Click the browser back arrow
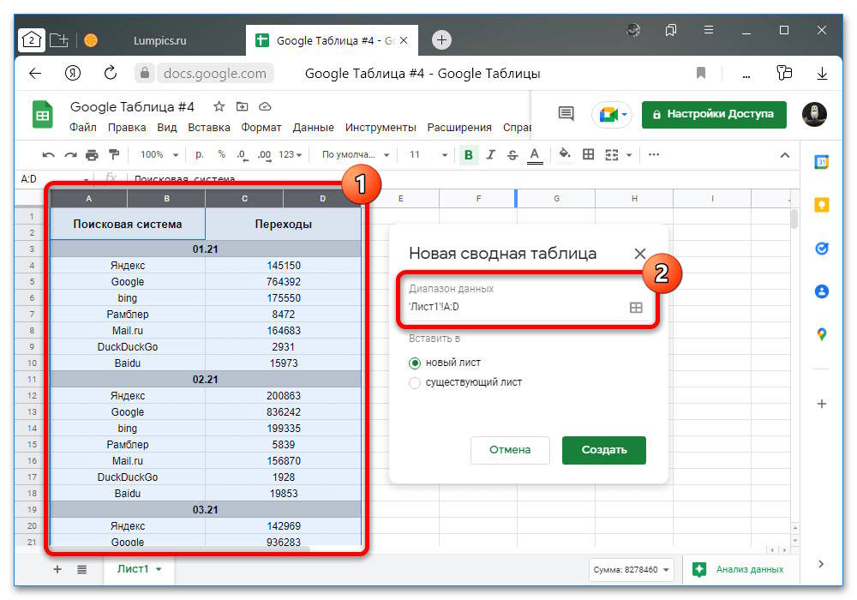The height and width of the screenshot is (600, 857). [x=35, y=73]
